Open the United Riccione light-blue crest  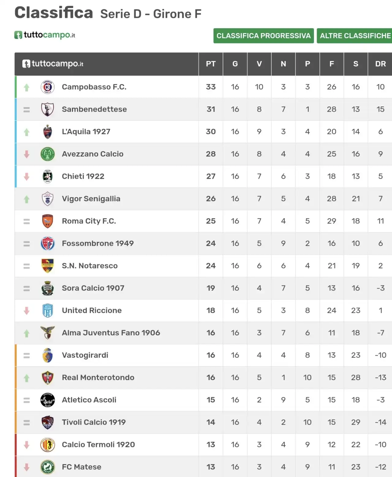[47, 311]
